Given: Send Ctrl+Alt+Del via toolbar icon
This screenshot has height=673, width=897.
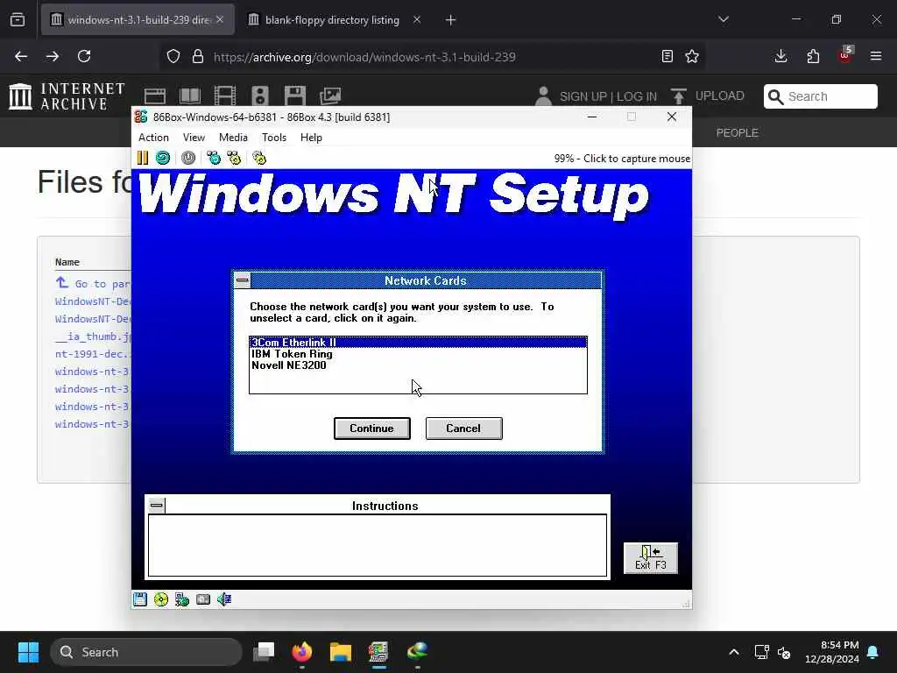Looking at the screenshot, I should point(214,158).
